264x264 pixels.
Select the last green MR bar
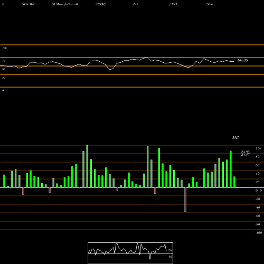point(234,182)
